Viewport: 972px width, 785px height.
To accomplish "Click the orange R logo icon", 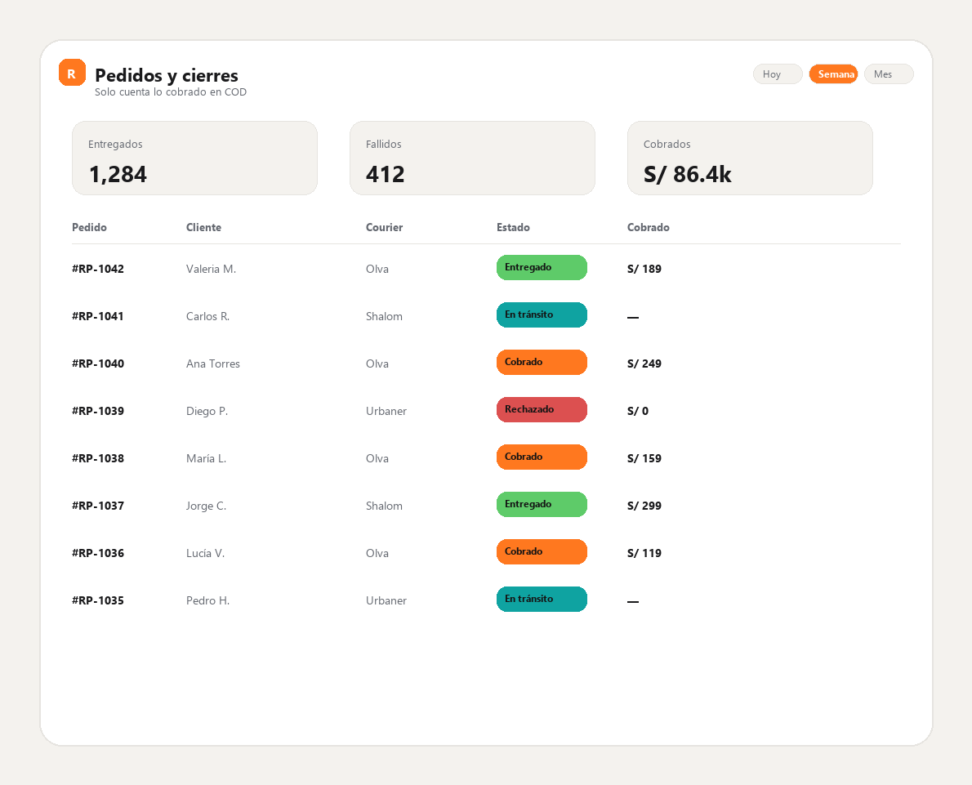I will coord(72,73).
